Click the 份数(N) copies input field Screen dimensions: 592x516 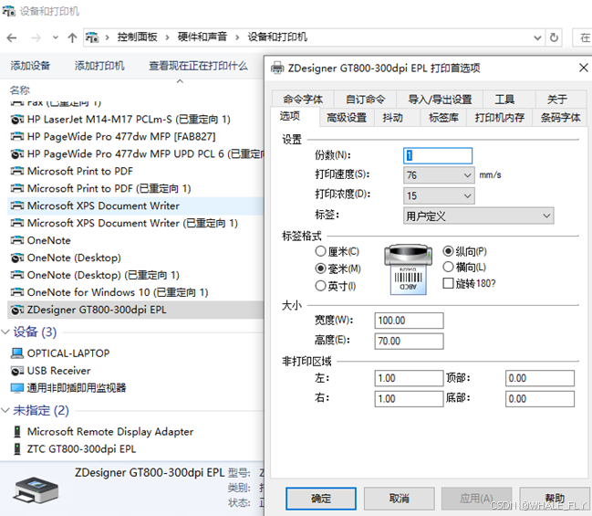[x=438, y=155]
